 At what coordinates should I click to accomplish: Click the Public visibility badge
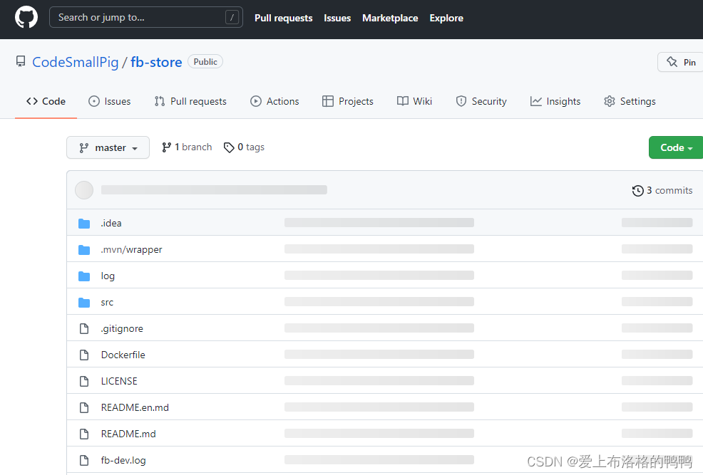pyautogui.click(x=205, y=62)
